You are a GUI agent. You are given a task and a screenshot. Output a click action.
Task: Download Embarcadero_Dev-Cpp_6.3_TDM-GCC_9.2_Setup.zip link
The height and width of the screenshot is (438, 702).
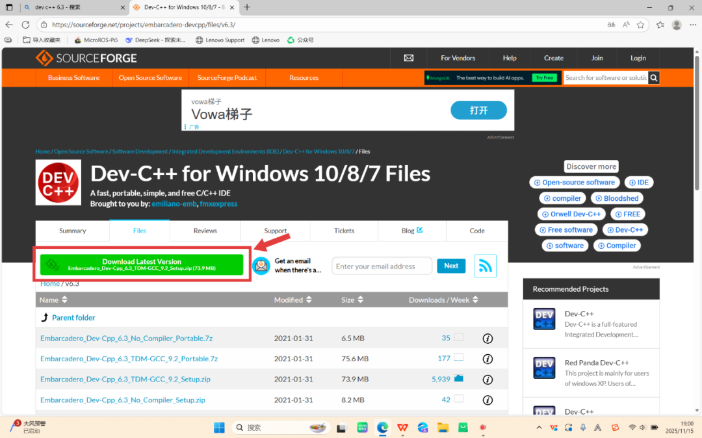(x=125, y=380)
